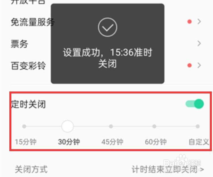Open the 计时结束立即关闭 option dropdown
213x177 pixels.
(x=168, y=169)
